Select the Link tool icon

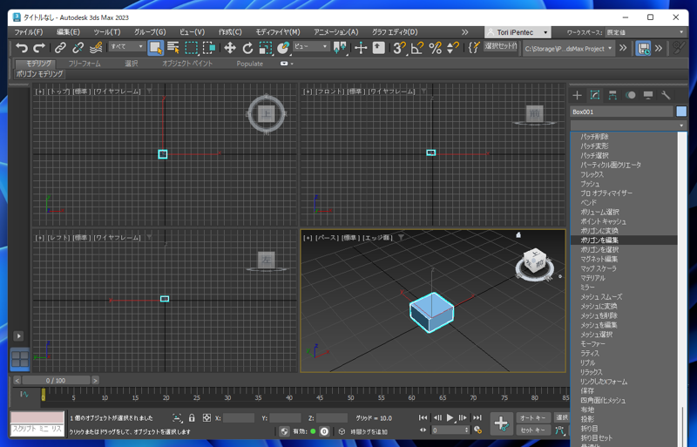pyautogui.click(x=60, y=48)
